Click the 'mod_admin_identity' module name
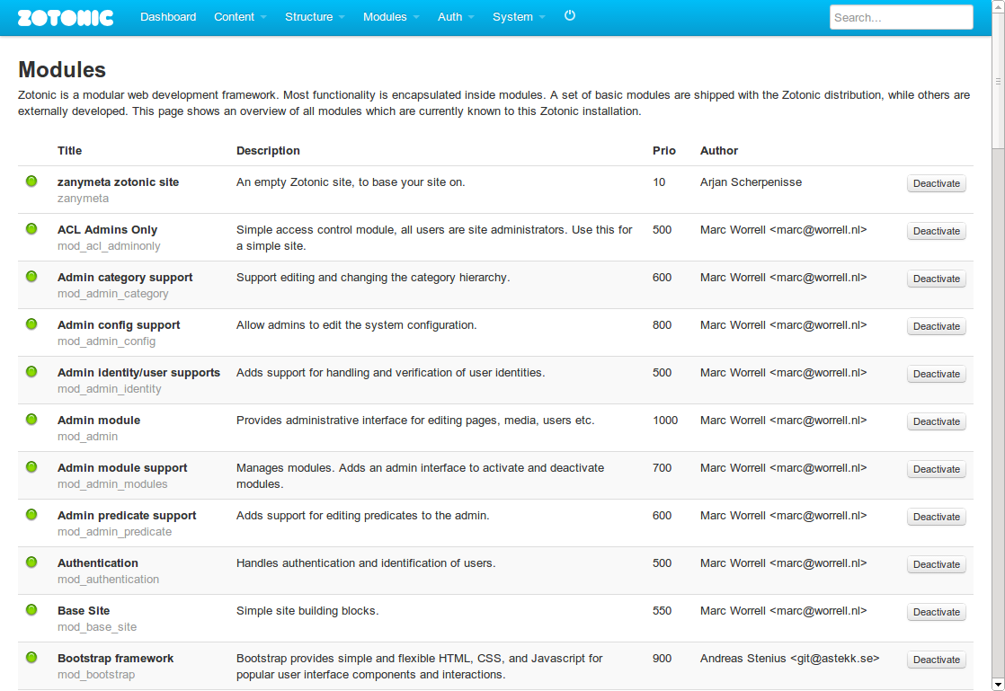Image resolution: width=1005 pixels, height=691 pixels. (109, 389)
